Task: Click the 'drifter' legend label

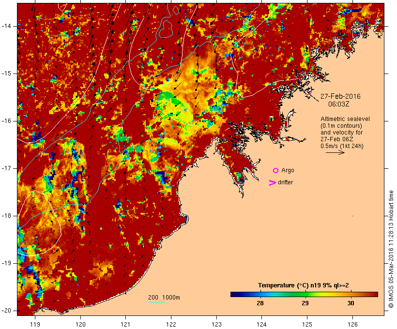Action: pyautogui.click(x=285, y=182)
